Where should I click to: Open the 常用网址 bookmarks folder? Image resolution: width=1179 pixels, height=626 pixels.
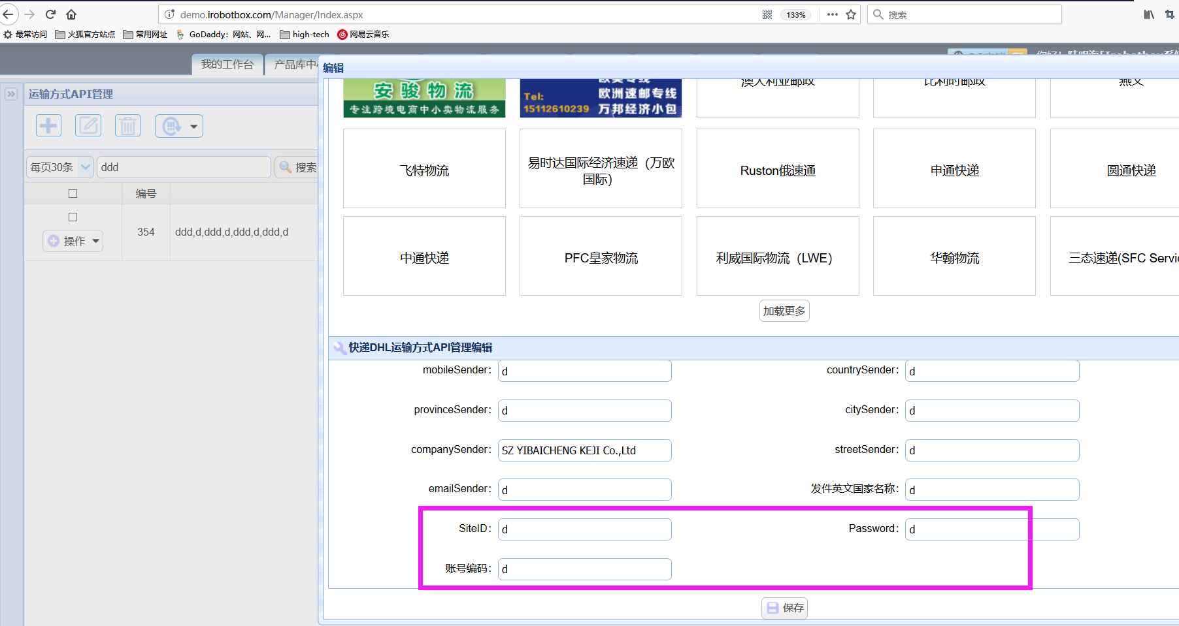pos(145,35)
